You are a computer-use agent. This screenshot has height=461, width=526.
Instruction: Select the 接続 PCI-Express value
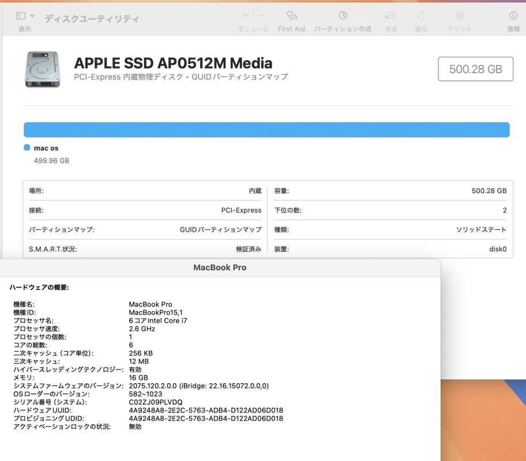point(241,210)
